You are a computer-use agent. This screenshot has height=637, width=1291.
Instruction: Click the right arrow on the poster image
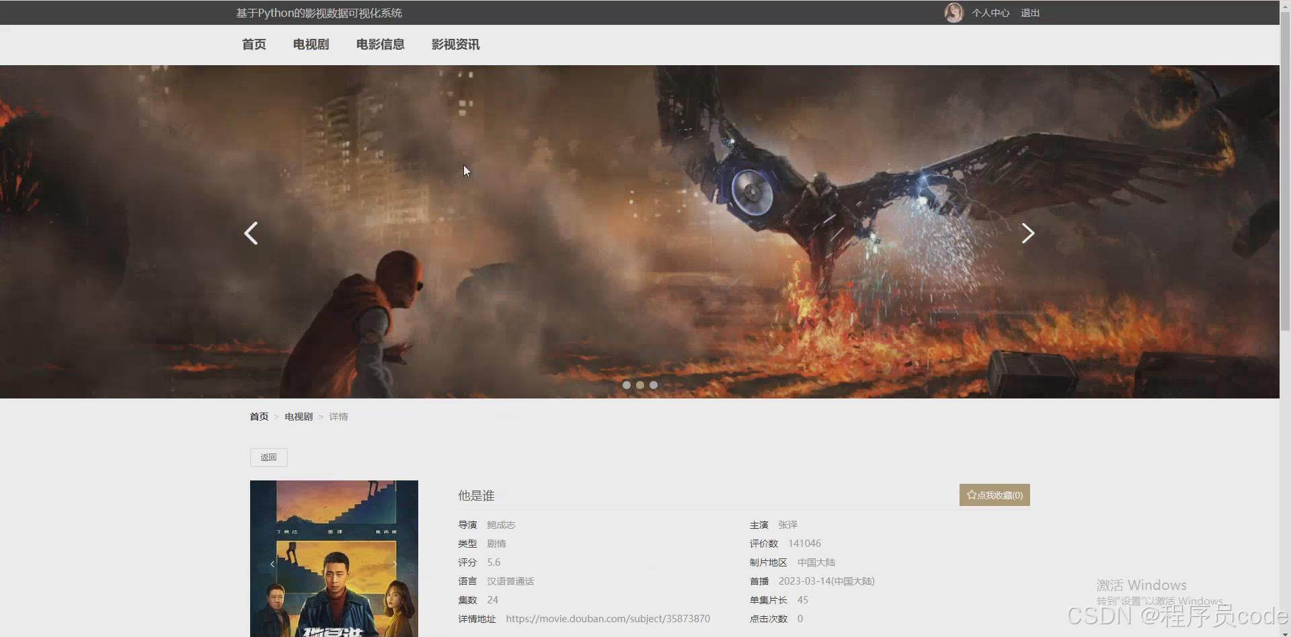pos(395,564)
